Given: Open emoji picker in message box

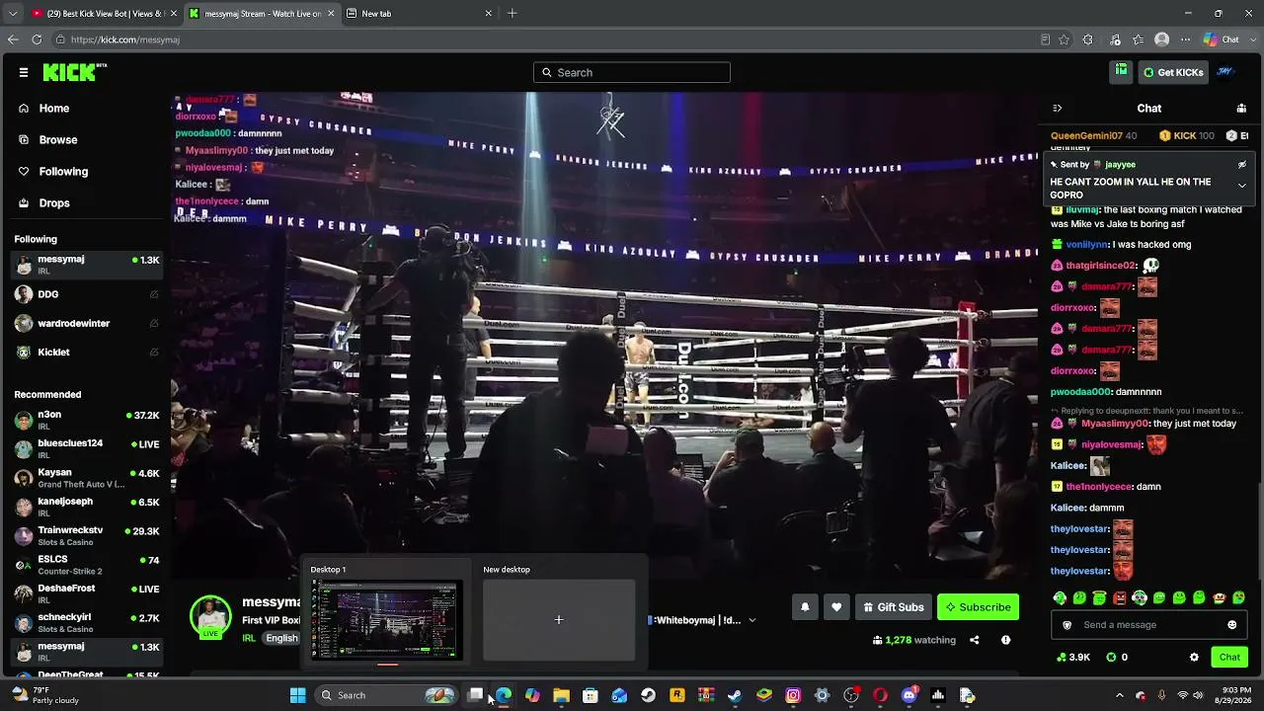Looking at the screenshot, I should click(1231, 625).
